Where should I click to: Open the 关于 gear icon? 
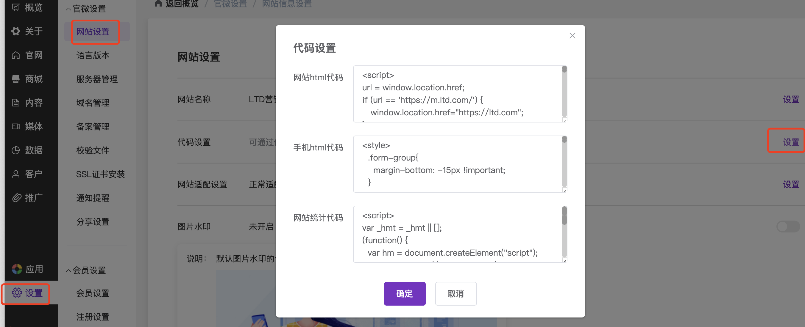click(15, 31)
